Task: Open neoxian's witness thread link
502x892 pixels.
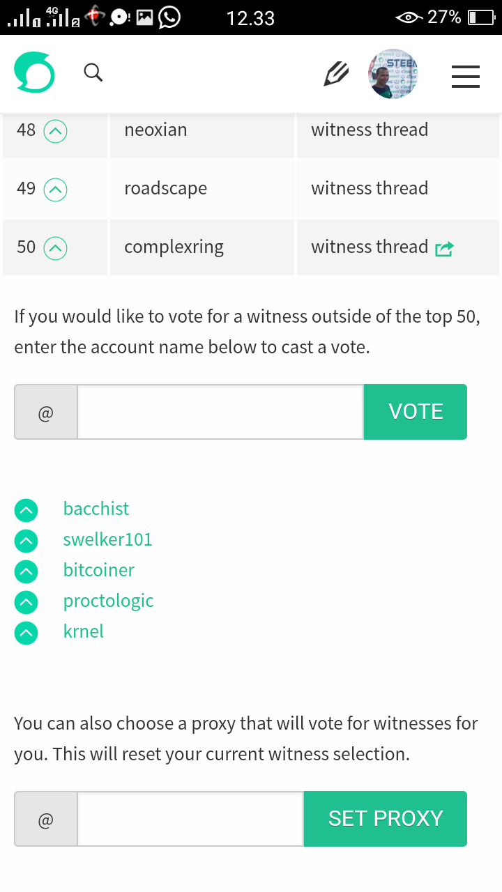Action: (370, 130)
